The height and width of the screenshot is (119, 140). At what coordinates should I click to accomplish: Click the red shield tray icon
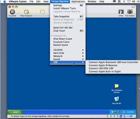[x=118, y=112]
